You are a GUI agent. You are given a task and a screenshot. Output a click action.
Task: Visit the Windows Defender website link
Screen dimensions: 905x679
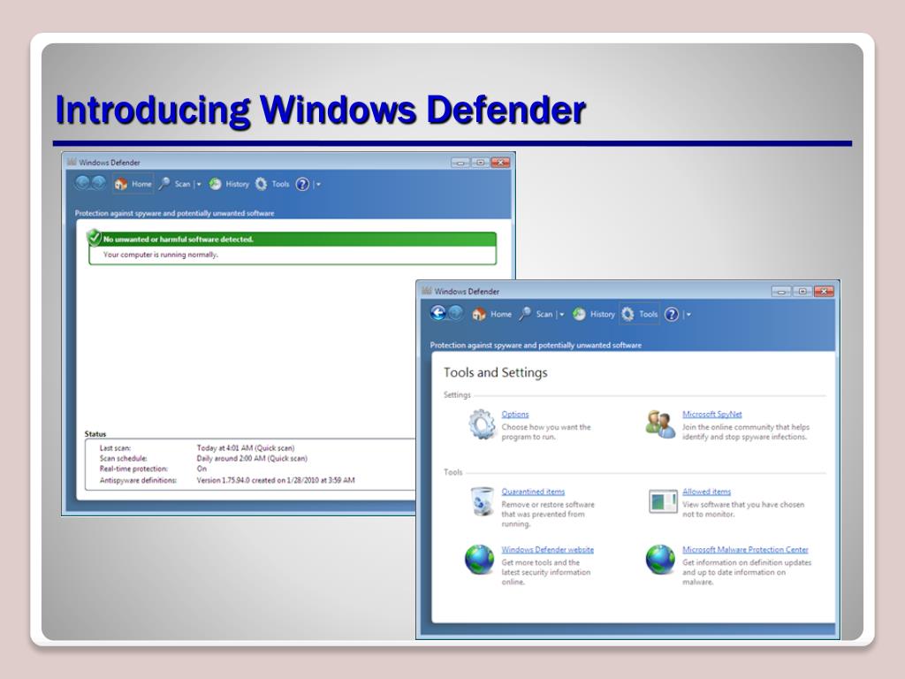point(547,550)
